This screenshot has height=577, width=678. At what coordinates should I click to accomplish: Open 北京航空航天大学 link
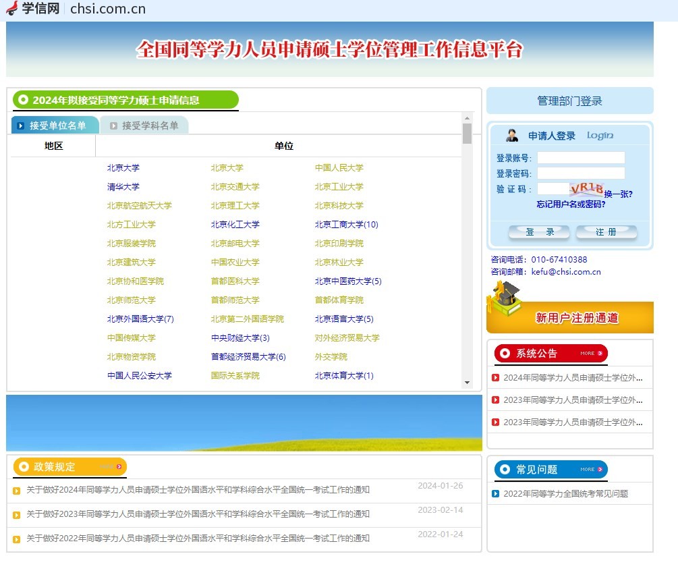pyautogui.click(x=139, y=205)
